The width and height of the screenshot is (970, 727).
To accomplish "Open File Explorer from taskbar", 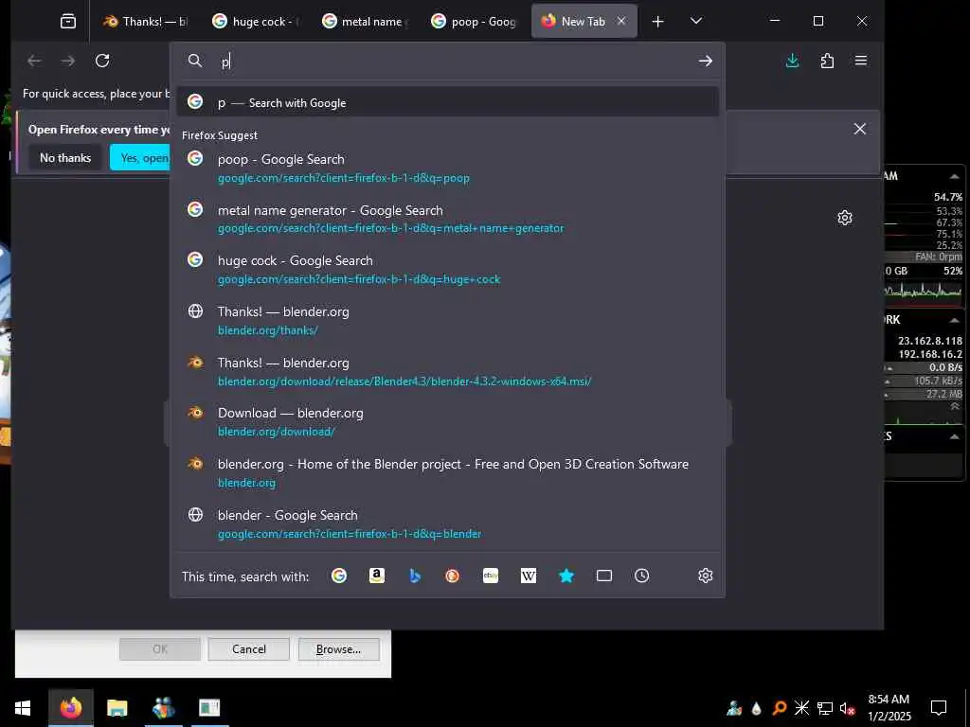I will coord(117,708).
